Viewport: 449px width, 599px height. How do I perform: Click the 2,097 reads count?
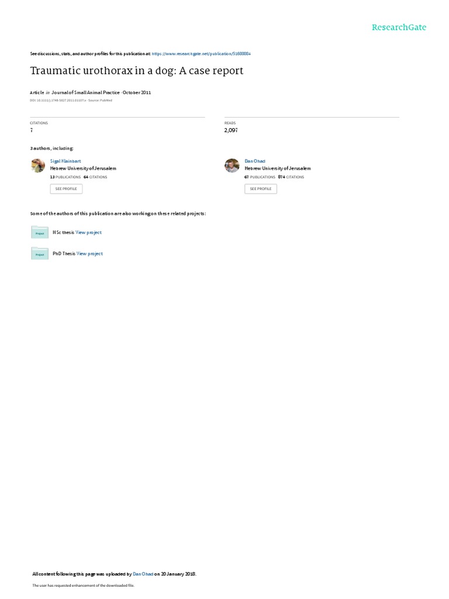point(231,130)
